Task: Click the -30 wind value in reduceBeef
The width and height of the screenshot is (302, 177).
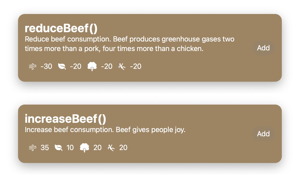Action: click(46, 67)
